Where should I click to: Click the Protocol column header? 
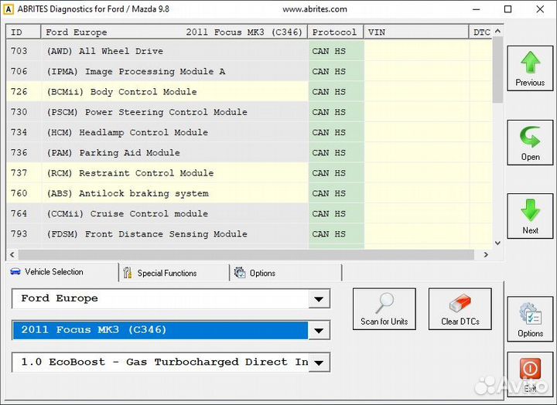pyautogui.click(x=335, y=32)
